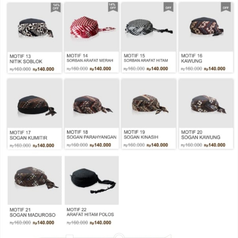This screenshot has height=238, width=238.
Task: Click the MOTIF 22 ARAFAT HITAM POLOS title
Action: [90, 212]
